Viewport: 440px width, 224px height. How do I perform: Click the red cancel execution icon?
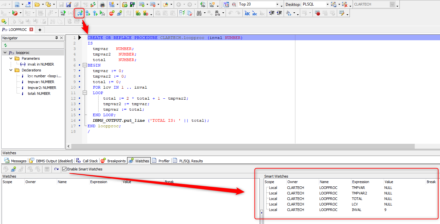click(15, 13)
